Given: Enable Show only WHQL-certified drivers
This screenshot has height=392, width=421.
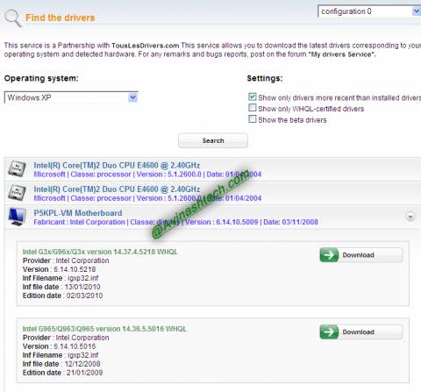Looking at the screenshot, I should [x=253, y=108].
